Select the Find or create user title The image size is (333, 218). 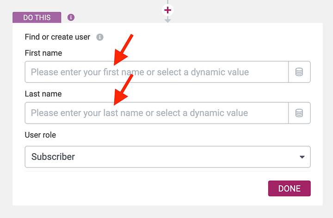tap(57, 37)
